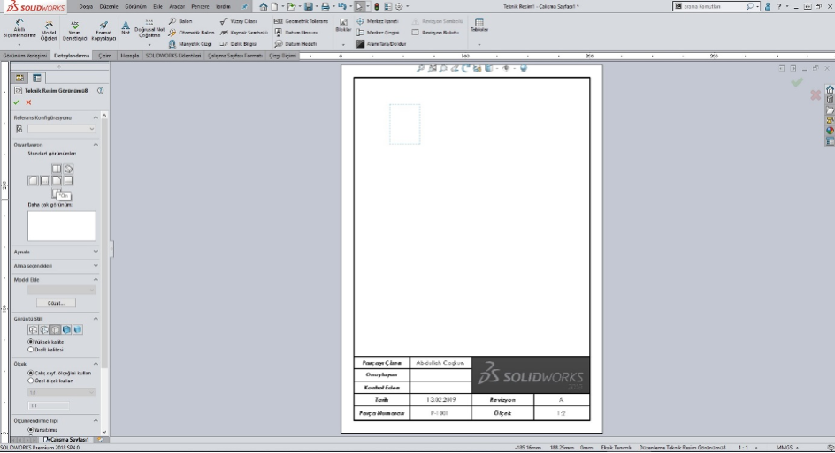
Task: Activate the Format Kopyalayıcı tool
Action: 103,29
